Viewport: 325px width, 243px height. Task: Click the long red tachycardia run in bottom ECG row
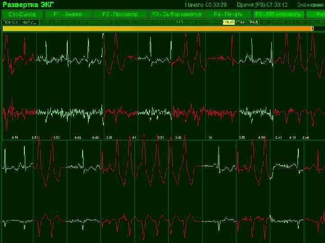pos(152,161)
